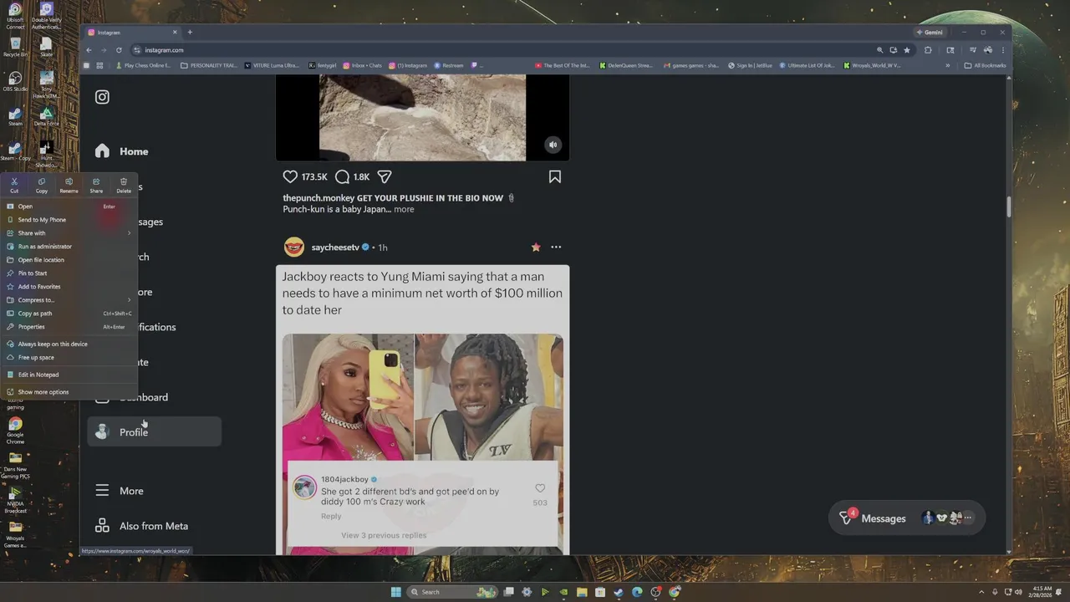Click Show more options
Viewport: 1070px width, 602px height.
(69, 392)
